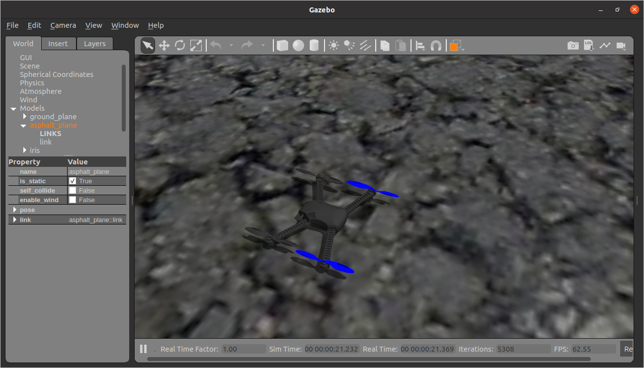
Task: Expand the link property row
Action: tap(15, 220)
